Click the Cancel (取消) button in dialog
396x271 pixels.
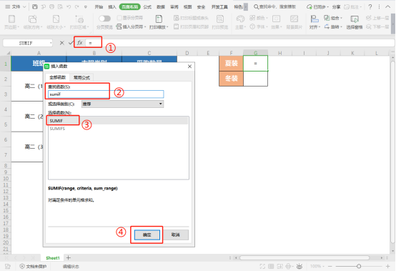point(176,235)
